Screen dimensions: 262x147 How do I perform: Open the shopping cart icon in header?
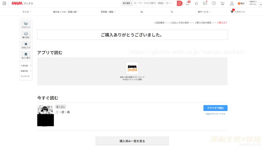click(222, 3)
